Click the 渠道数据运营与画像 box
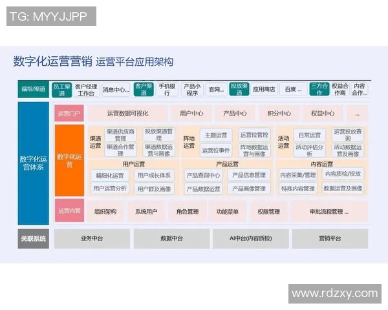The width and height of the screenshot is (388, 310). (158, 150)
